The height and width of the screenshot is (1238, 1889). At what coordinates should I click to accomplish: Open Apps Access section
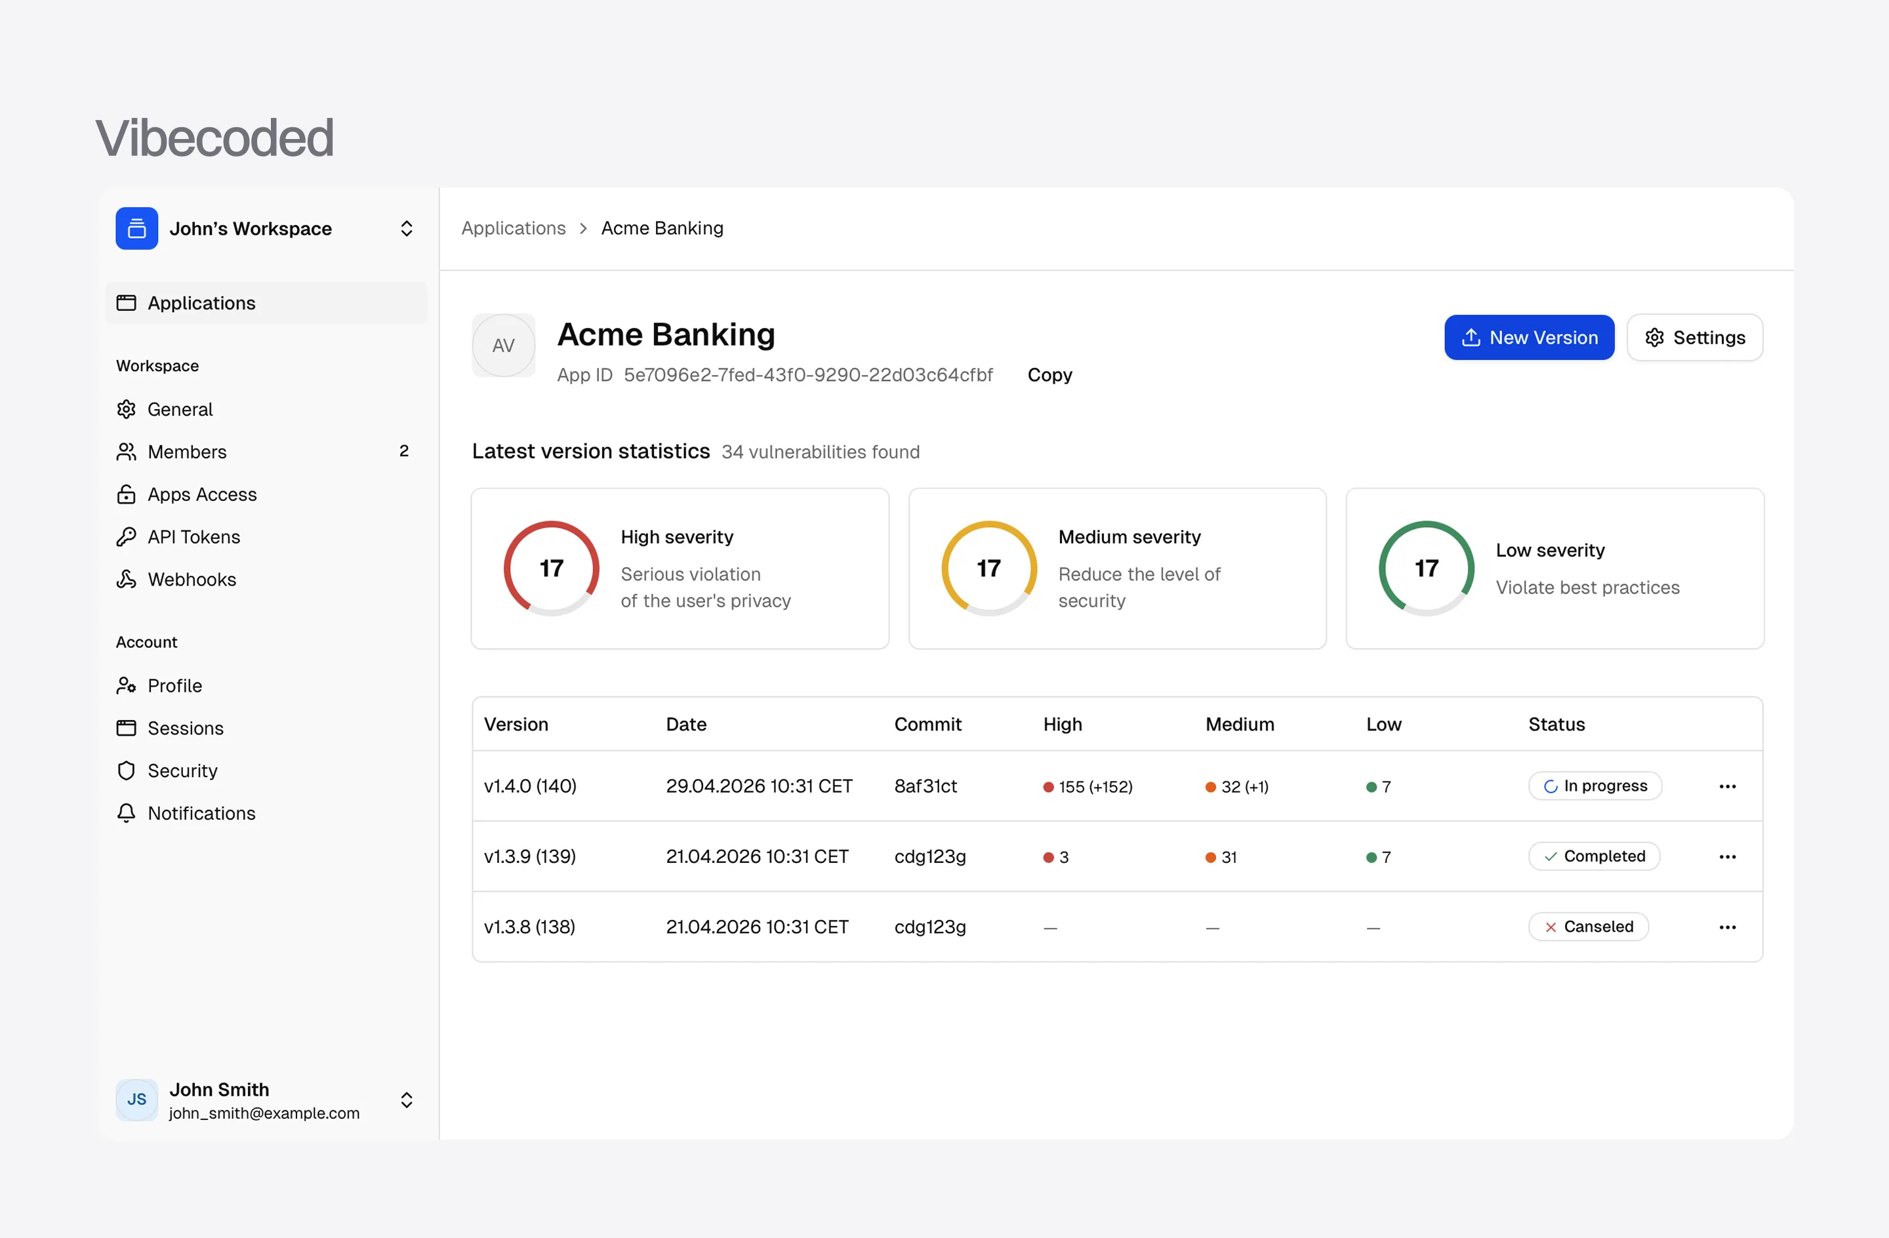point(266,494)
